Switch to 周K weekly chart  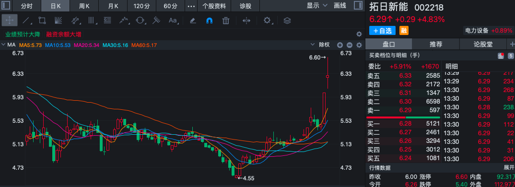coord(84,6)
